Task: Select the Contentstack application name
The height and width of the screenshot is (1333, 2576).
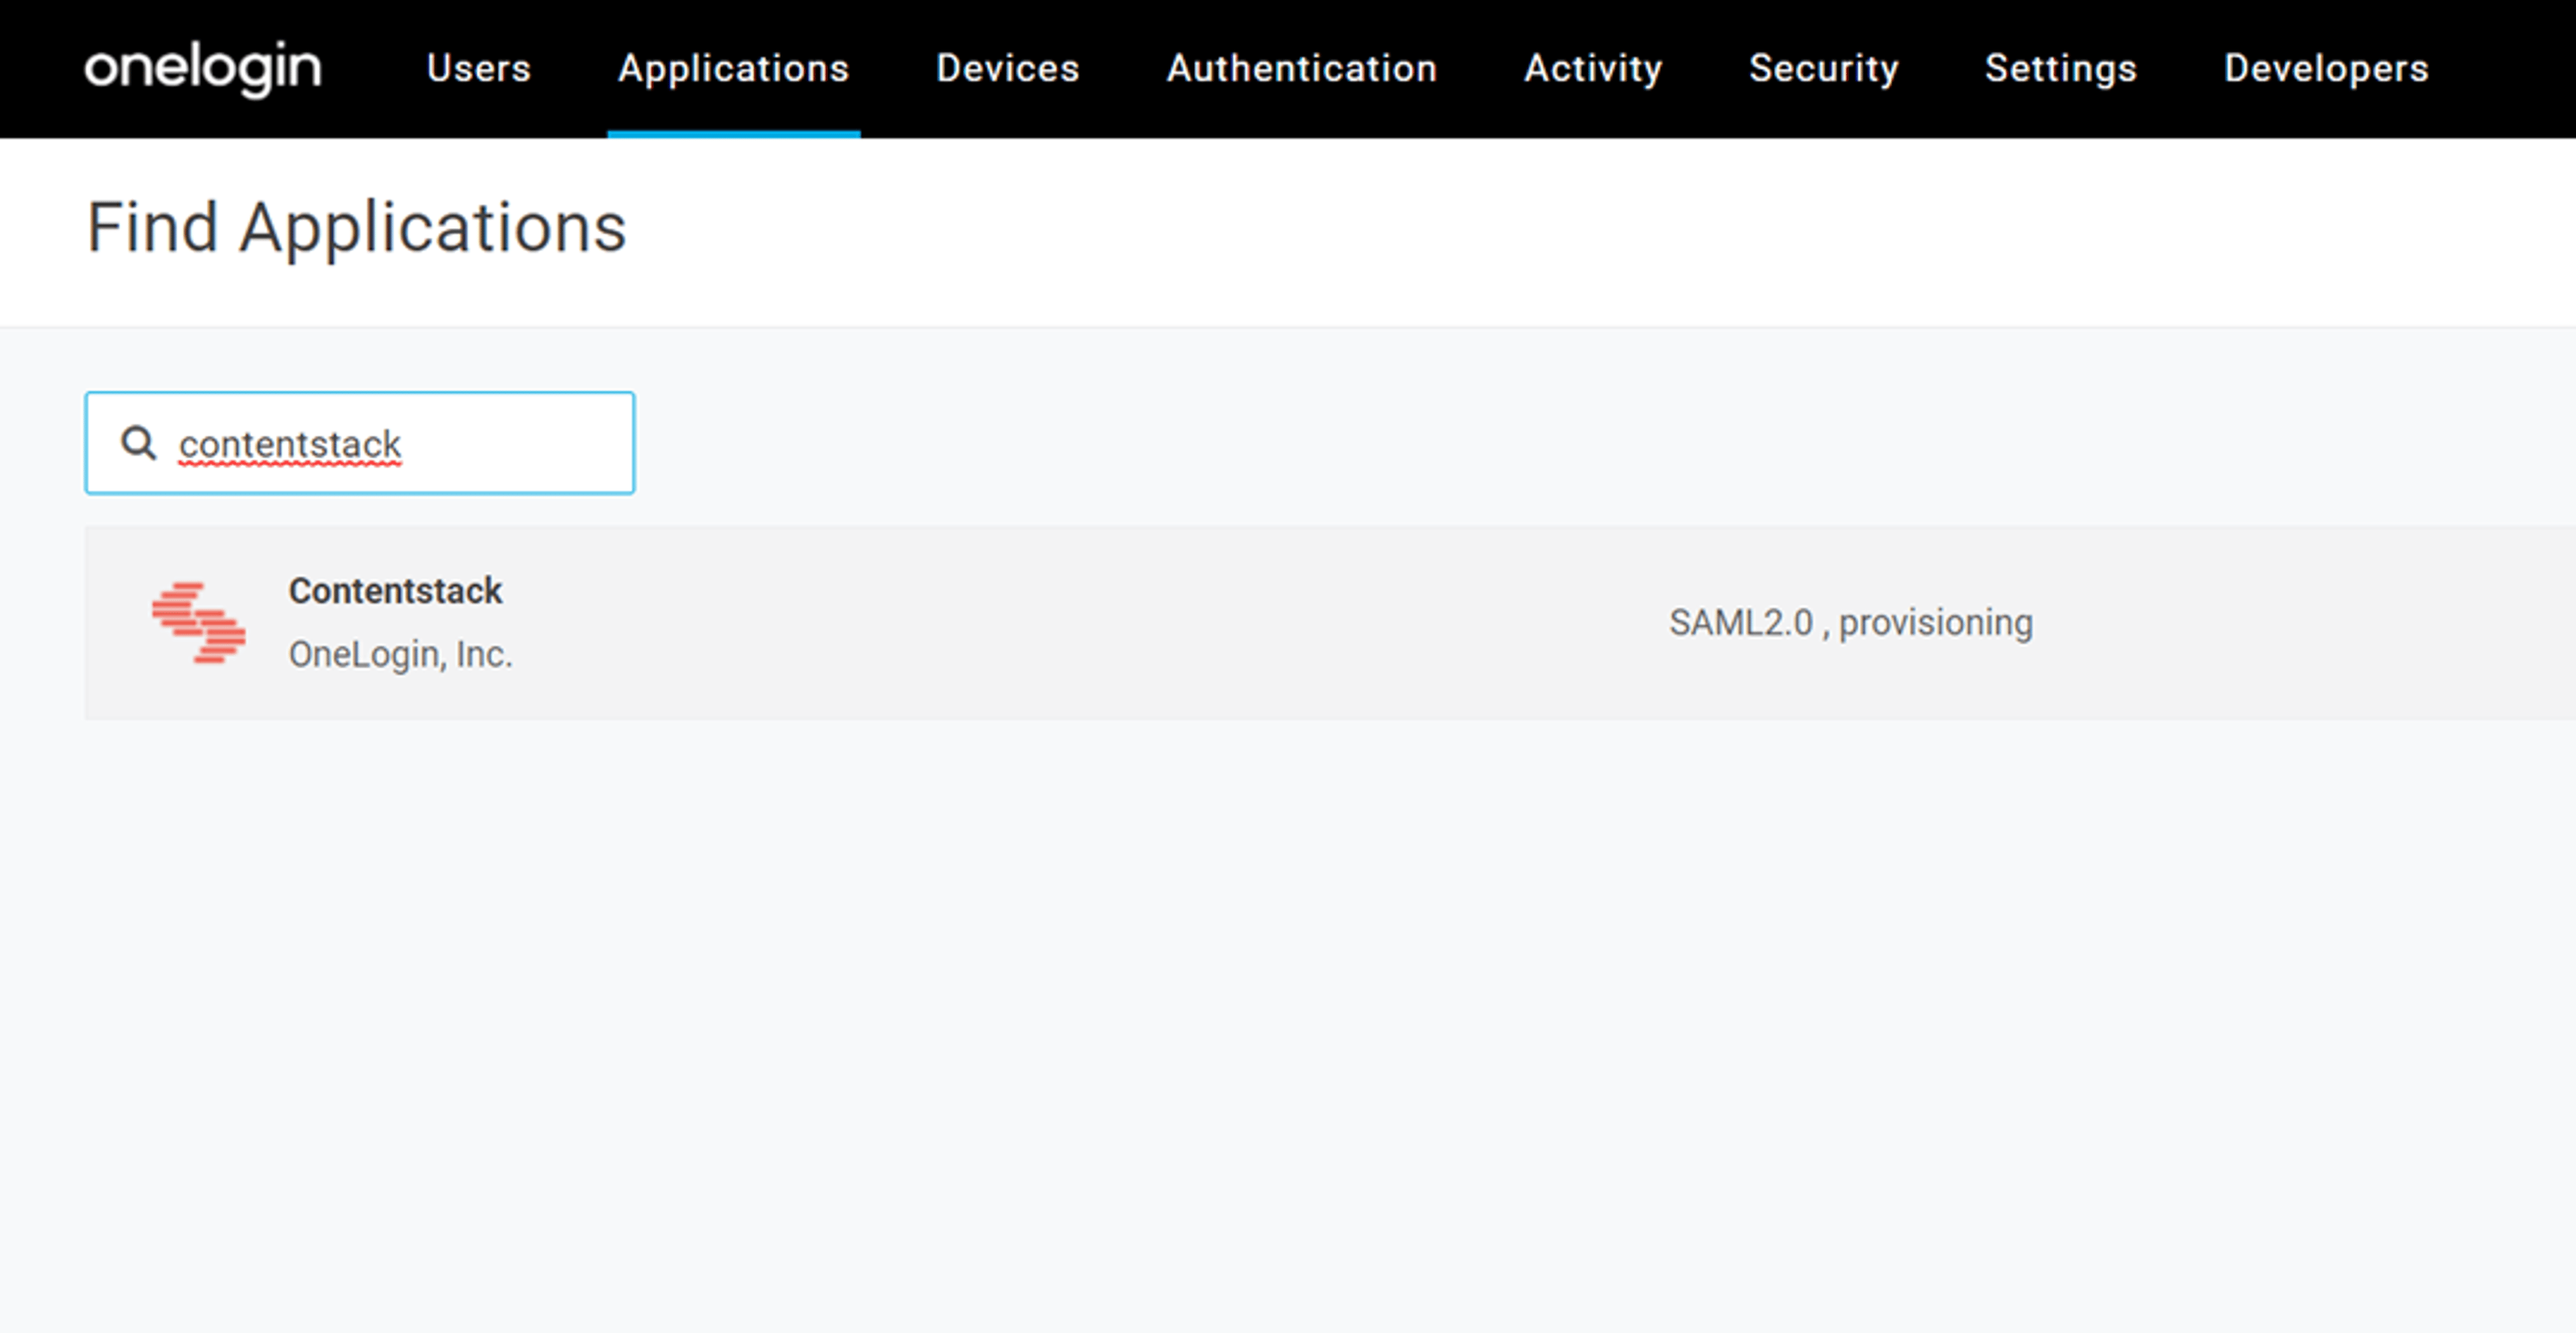Action: 395,591
